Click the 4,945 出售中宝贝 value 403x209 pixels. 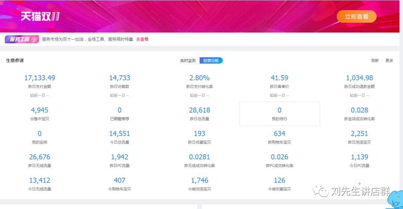[x=40, y=110]
